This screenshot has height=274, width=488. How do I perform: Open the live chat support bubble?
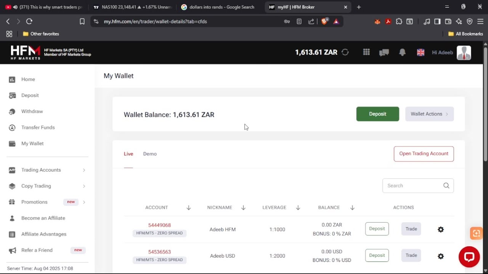[469, 257]
